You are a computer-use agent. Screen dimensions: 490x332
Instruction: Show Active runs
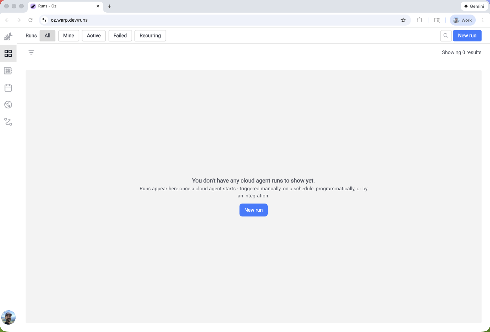[94, 36]
